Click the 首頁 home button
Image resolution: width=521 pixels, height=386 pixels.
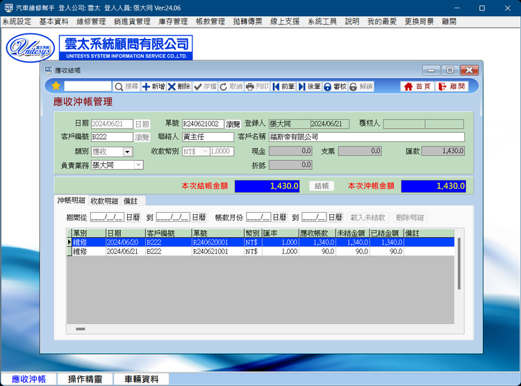pyautogui.click(x=417, y=86)
